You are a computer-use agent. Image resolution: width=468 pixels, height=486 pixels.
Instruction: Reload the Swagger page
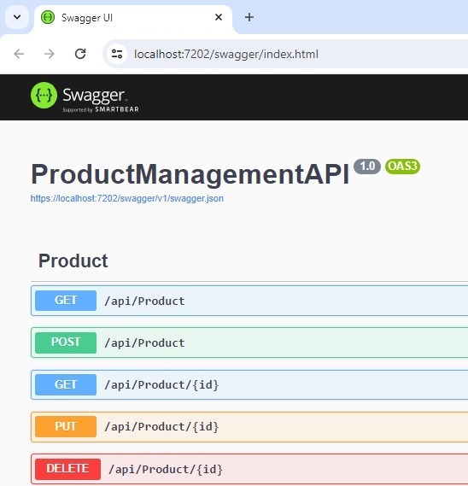tap(80, 54)
